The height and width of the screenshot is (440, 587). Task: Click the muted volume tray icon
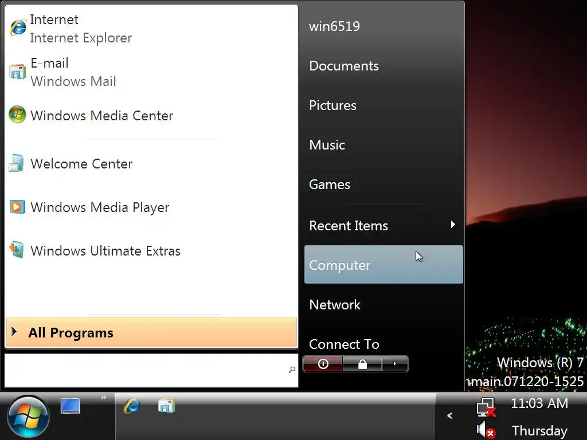[x=486, y=430]
